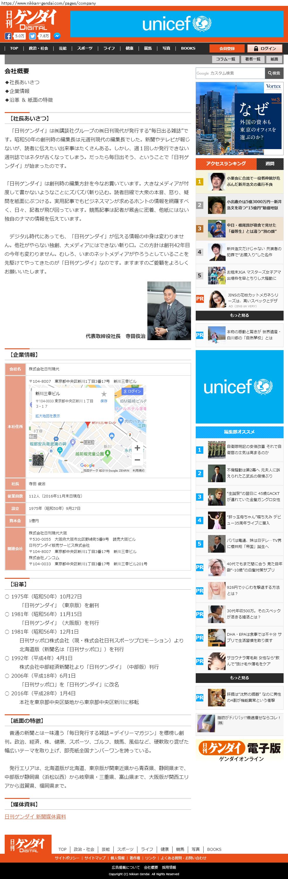Zoom out on the map with minus button

[137, 460]
